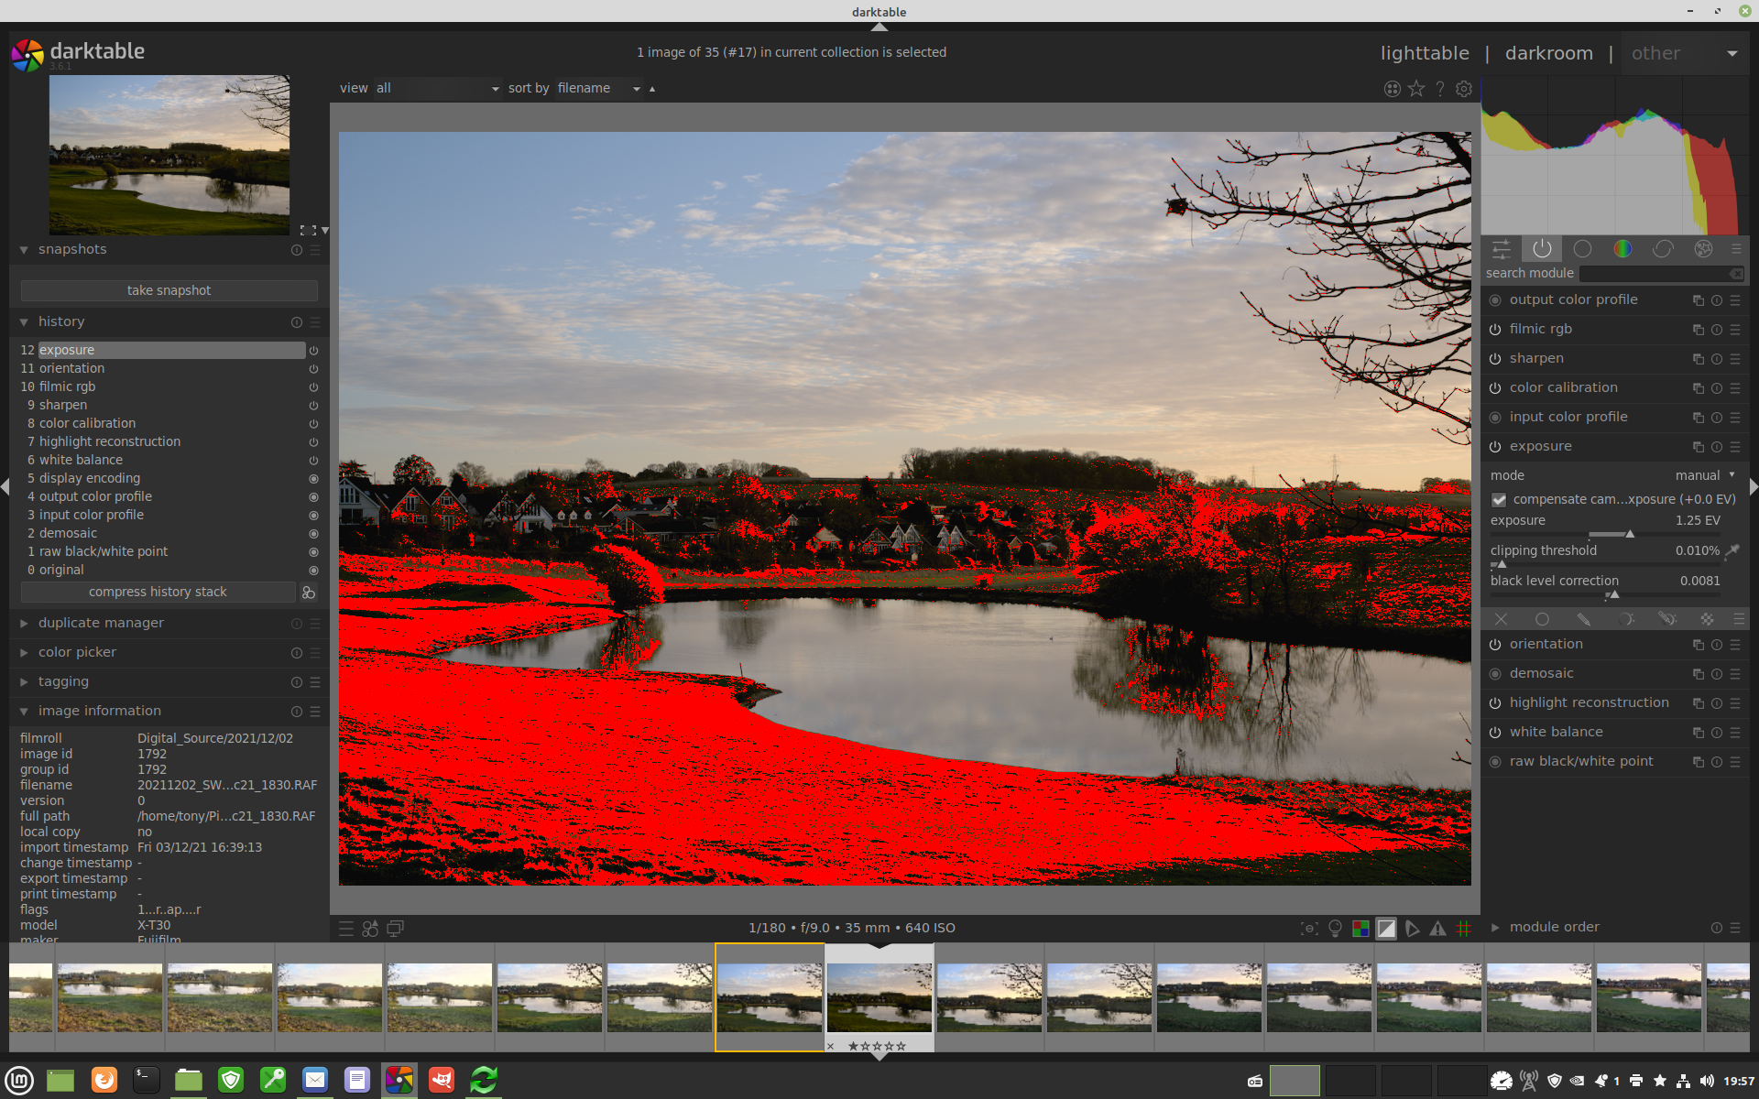The width and height of the screenshot is (1759, 1099).
Task: Disable sharpen module power button
Action: pos(1495,359)
